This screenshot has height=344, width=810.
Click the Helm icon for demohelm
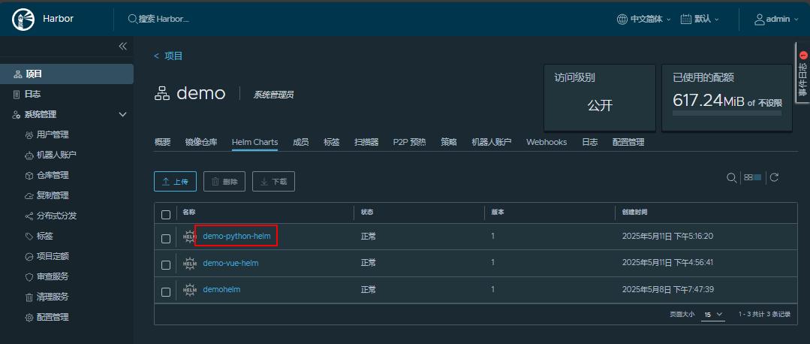[x=191, y=290]
